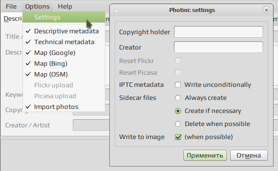Toggle Descriptive metadata menu entry
This screenshot has height=171, width=278.
tap(64, 31)
